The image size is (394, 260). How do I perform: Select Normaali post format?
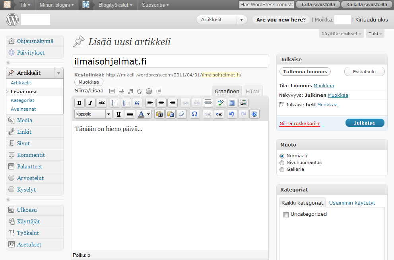pos(282,156)
